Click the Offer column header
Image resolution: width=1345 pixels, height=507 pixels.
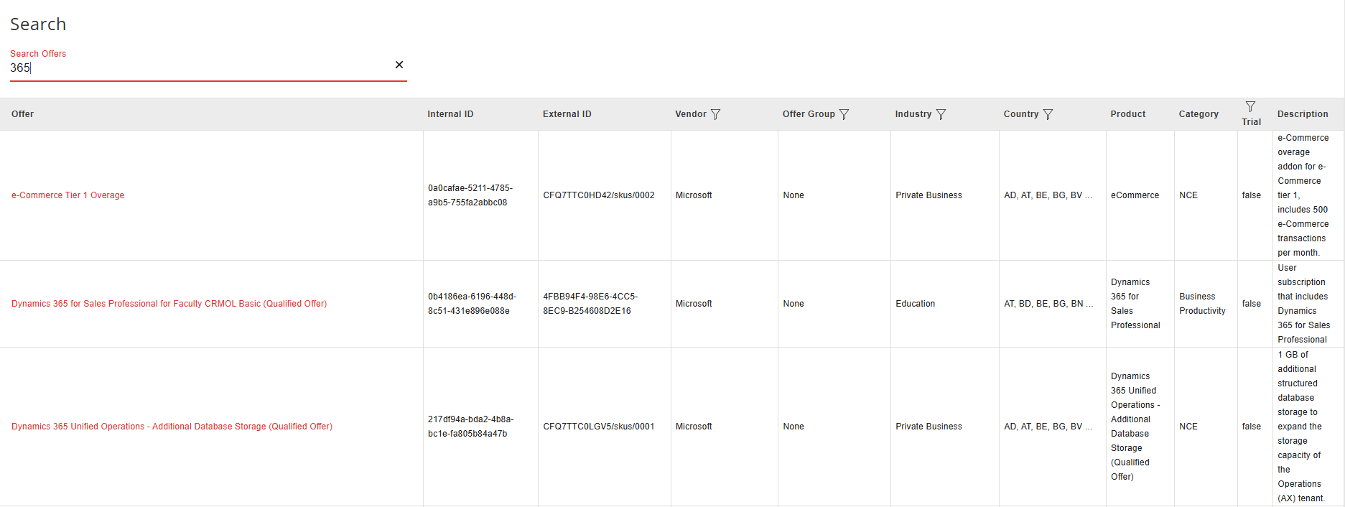(23, 114)
